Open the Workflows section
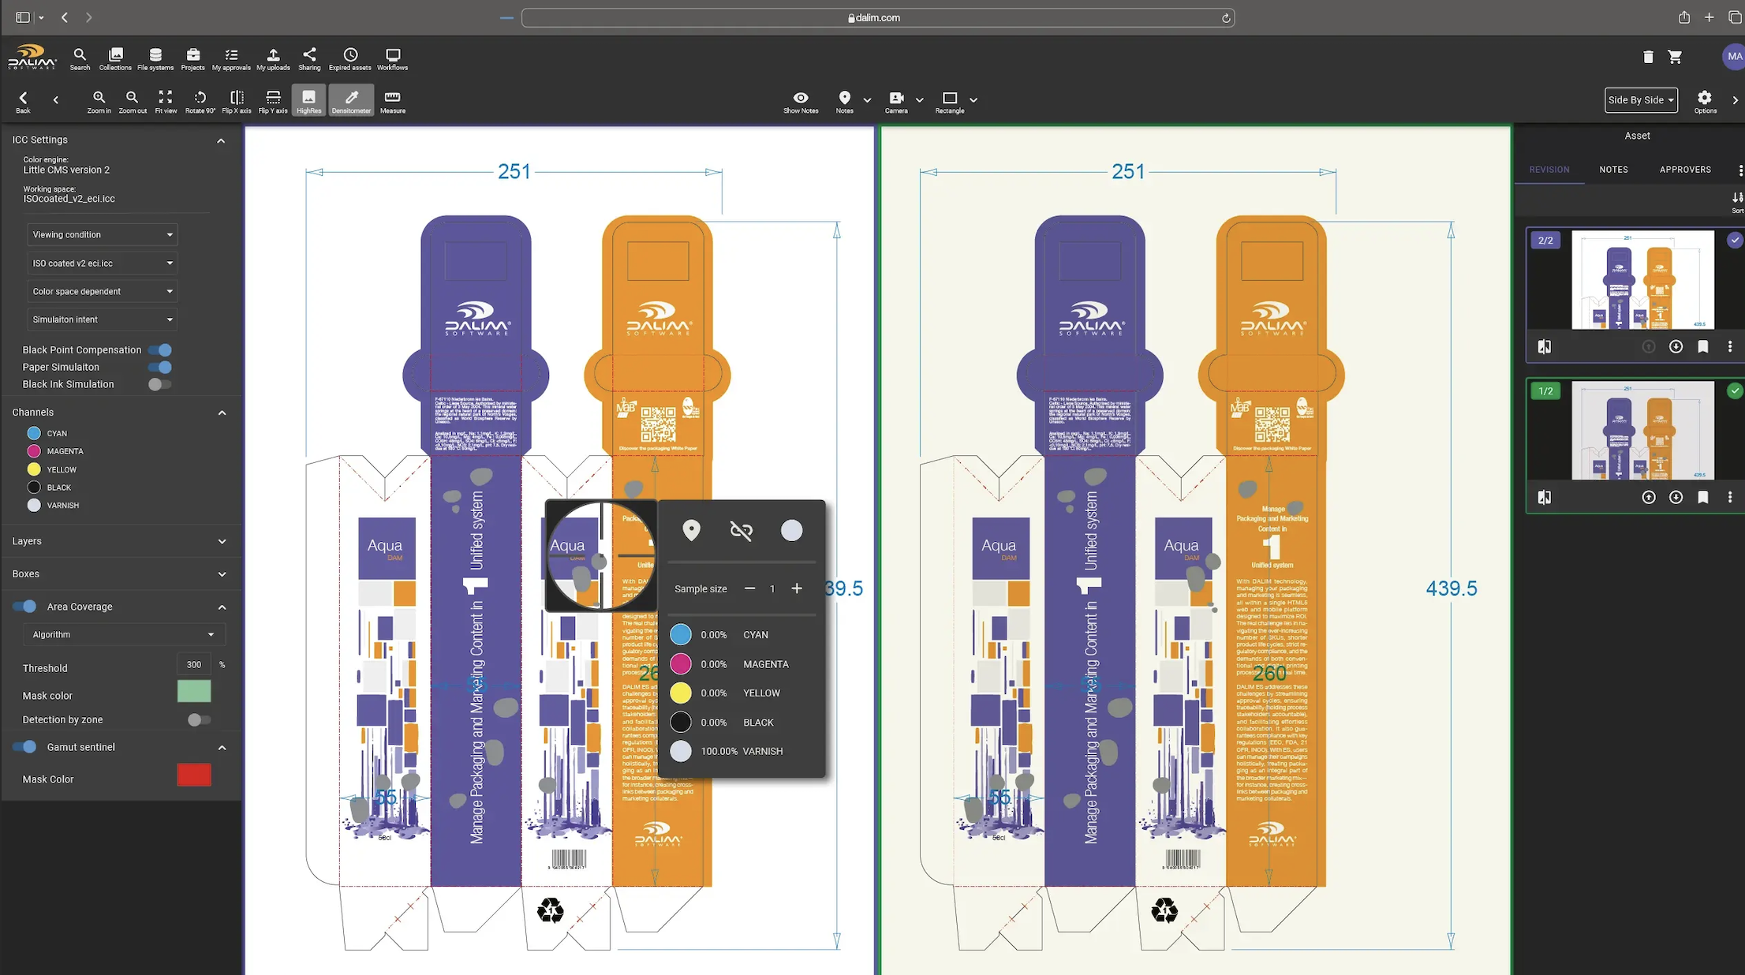The height and width of the screenshot is (975, 1745). [392, 58]
